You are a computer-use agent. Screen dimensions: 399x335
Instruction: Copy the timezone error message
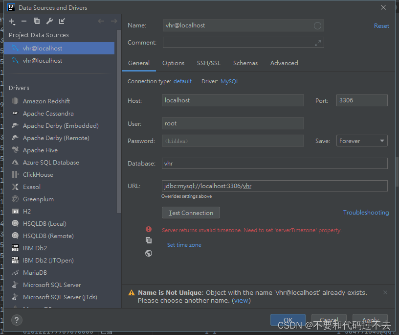[x=149, y=240]
